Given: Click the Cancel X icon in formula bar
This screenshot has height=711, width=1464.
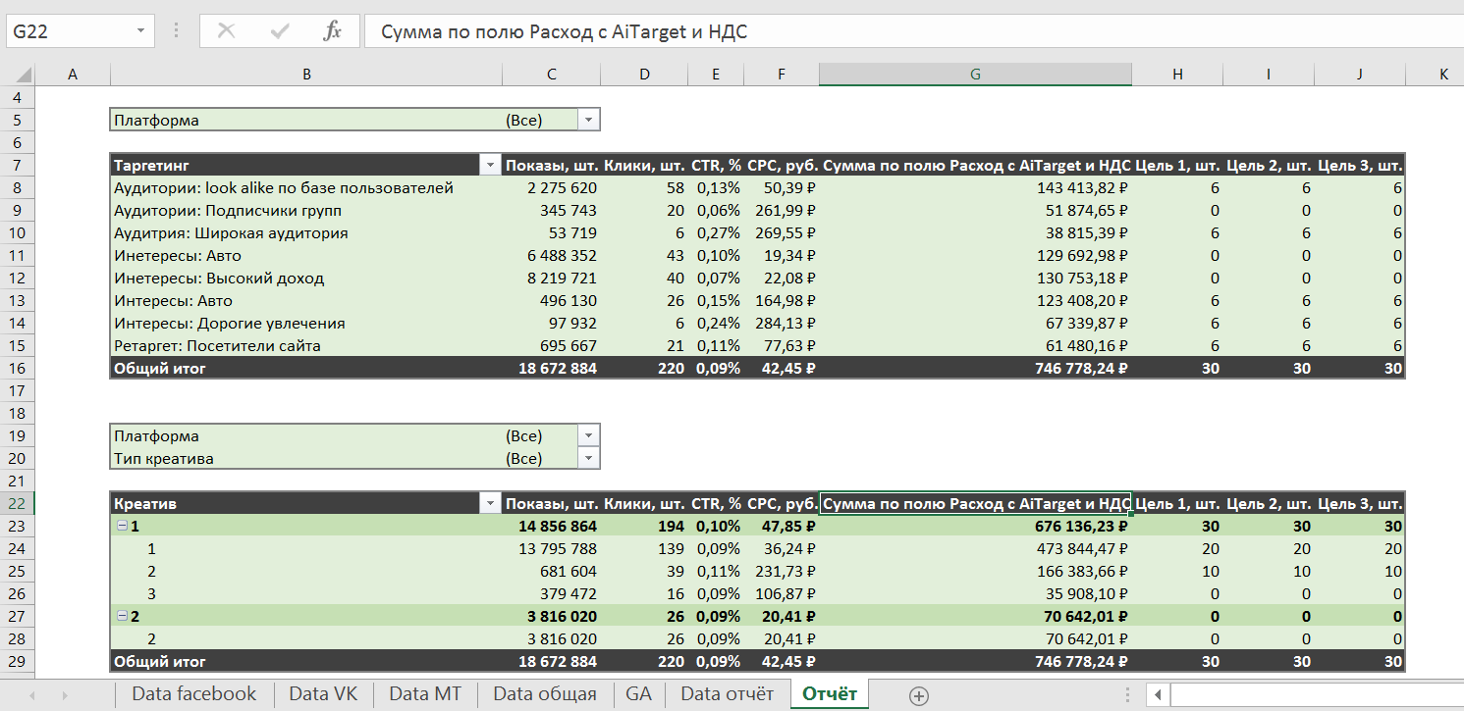Looking at the screenshot, I should click(x=227, y=31).
